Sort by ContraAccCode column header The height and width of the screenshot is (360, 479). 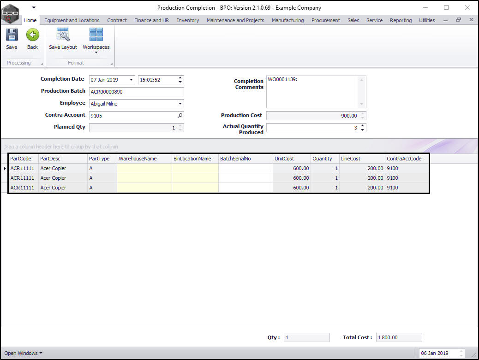pyautogui.click(x=407, y=159)
